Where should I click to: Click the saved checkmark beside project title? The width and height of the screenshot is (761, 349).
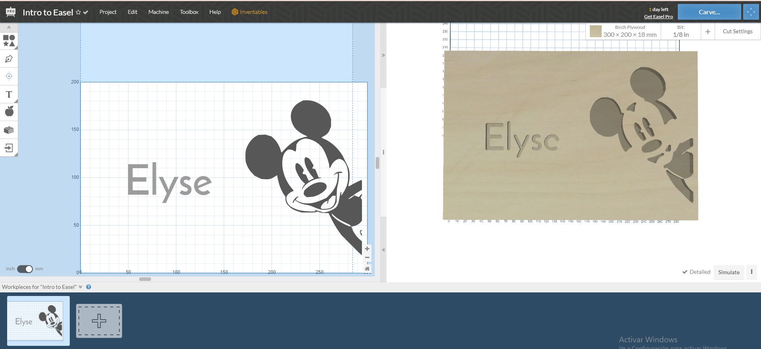[x=86, y=12]
